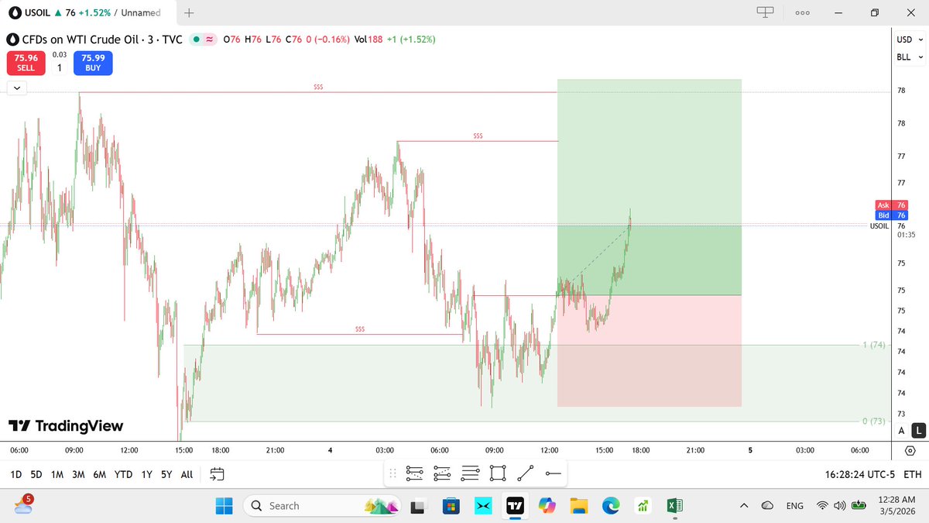The image size is (929, 523).
Task: Open the Windows Start menu
Action: pos(224,506)
